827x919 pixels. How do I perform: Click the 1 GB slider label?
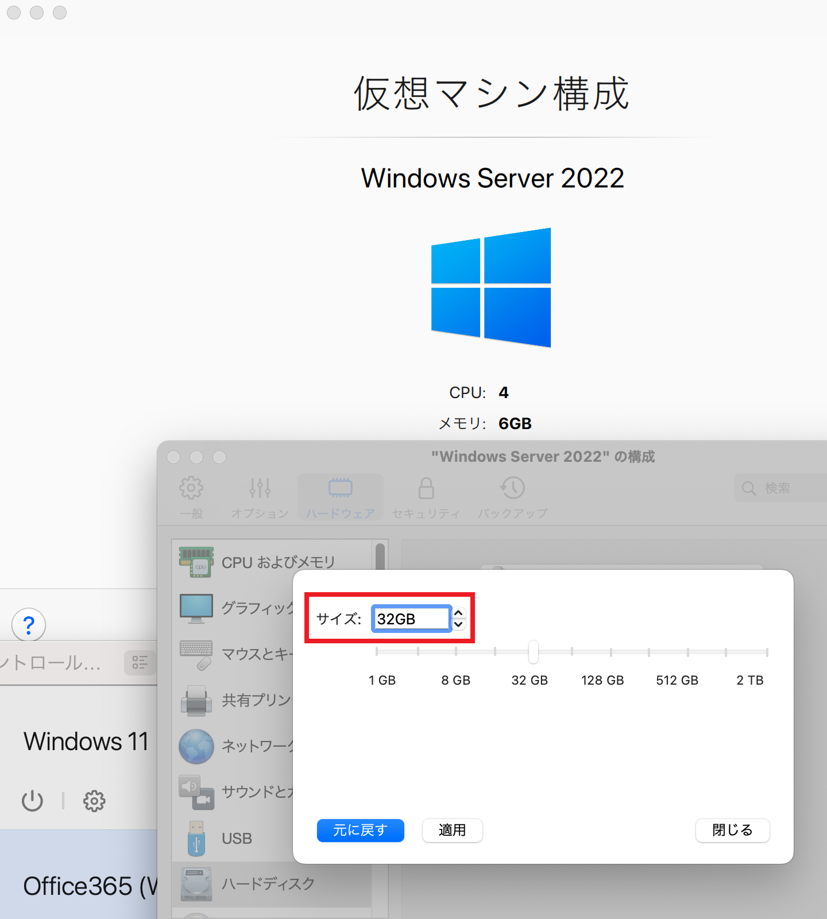click(382, 680)
